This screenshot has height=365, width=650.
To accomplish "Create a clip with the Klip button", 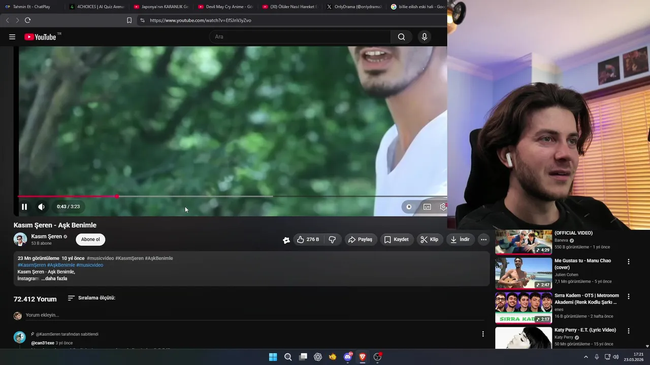I will pyautogui.click(x=430, y=239).
